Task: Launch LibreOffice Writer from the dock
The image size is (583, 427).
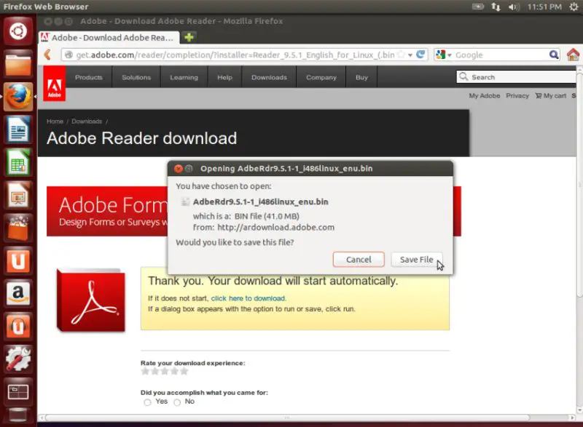Action: [17, 129]
